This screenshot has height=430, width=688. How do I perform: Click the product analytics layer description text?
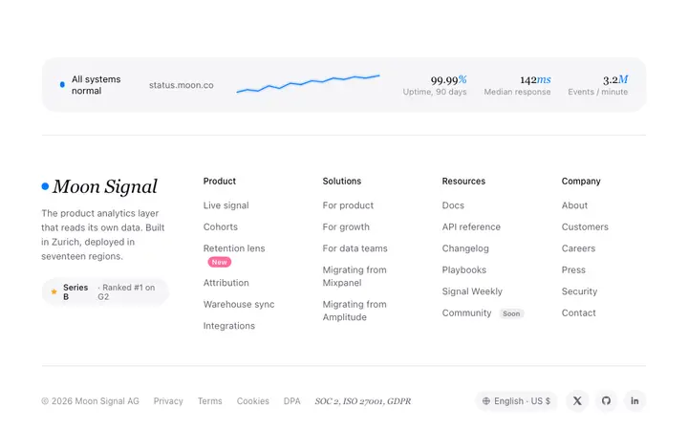coord(102,235)
